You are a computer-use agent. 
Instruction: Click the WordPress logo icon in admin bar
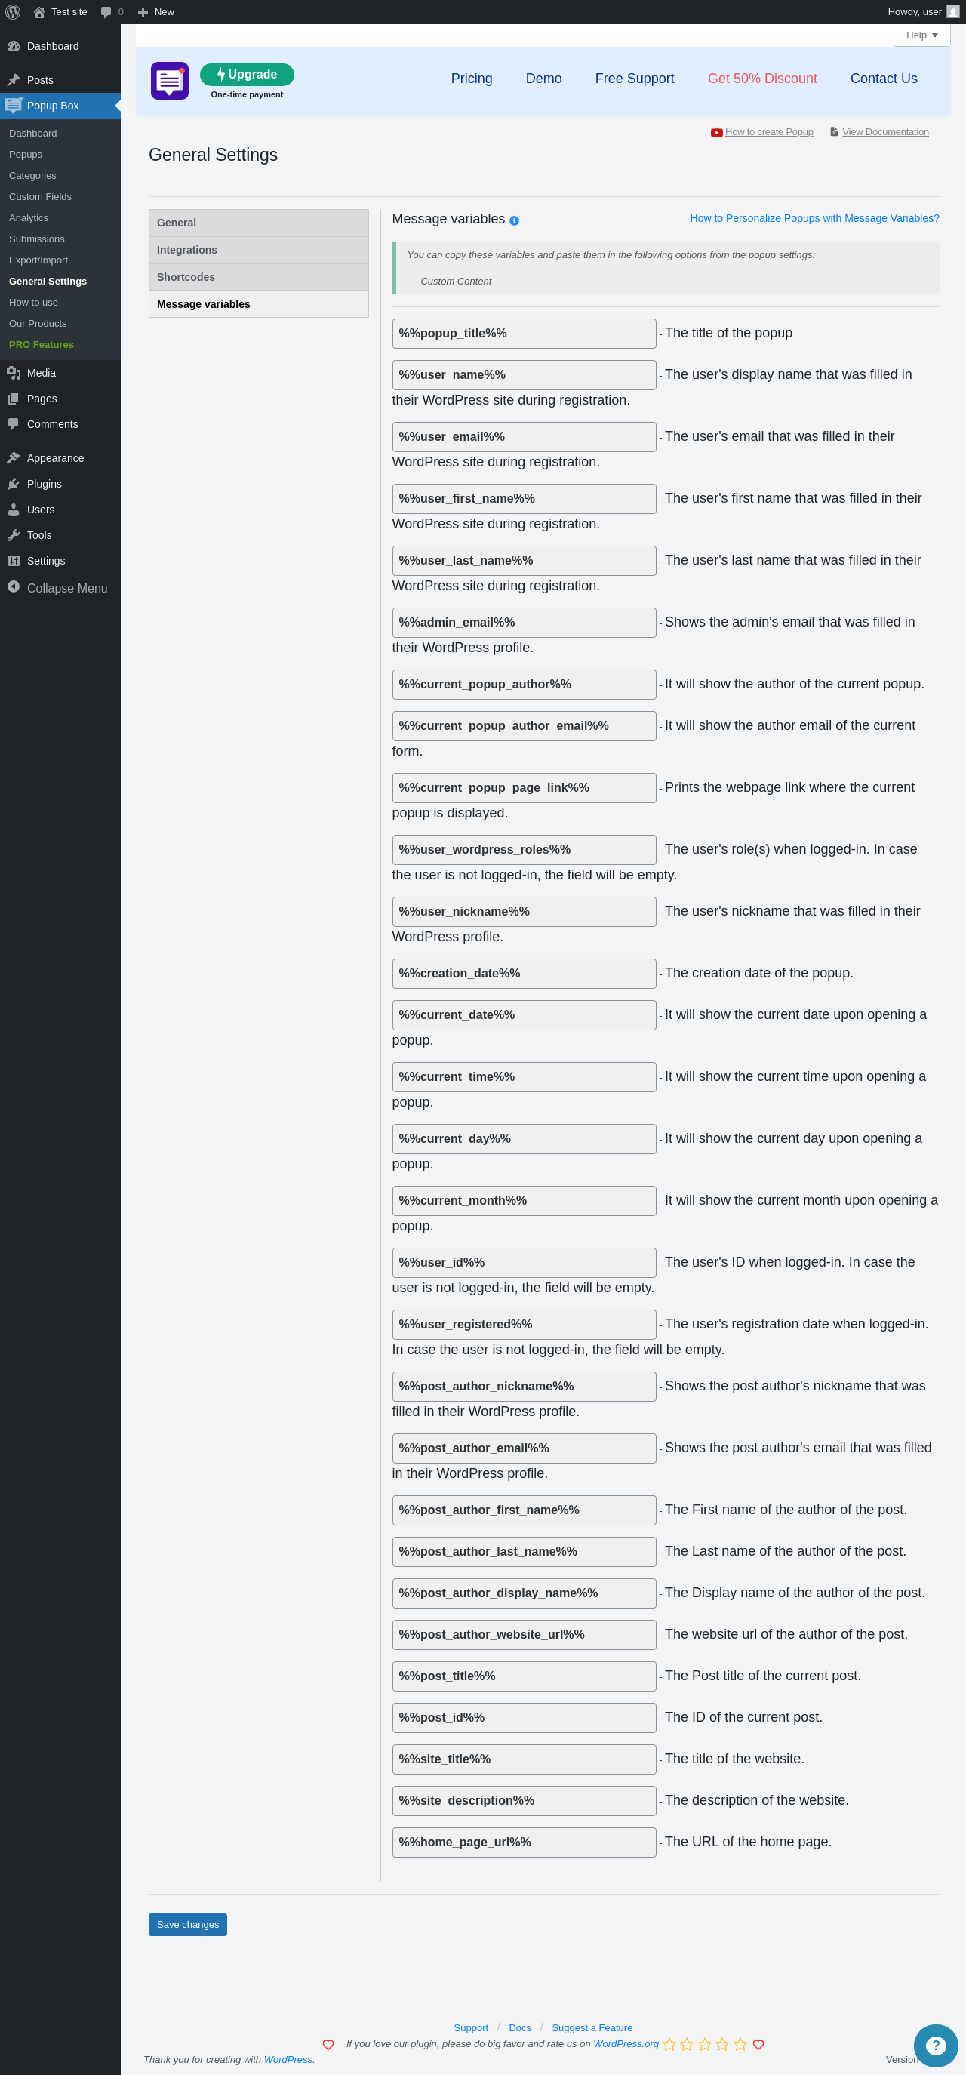(x=13, y=12)
